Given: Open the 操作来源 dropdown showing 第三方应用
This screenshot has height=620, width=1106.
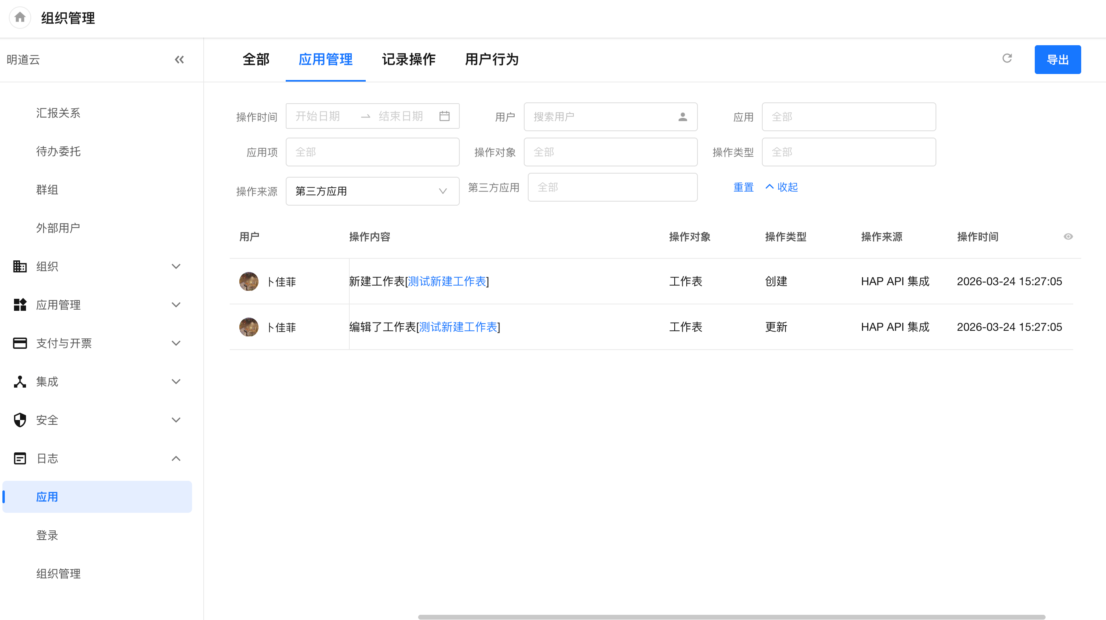Looking at the screenshot, I should 372,191.
